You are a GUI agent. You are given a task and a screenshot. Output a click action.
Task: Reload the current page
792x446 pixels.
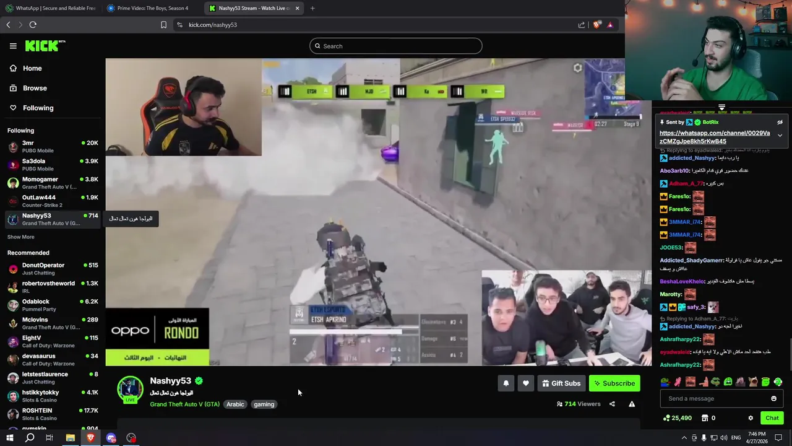[x=33, y=25]
